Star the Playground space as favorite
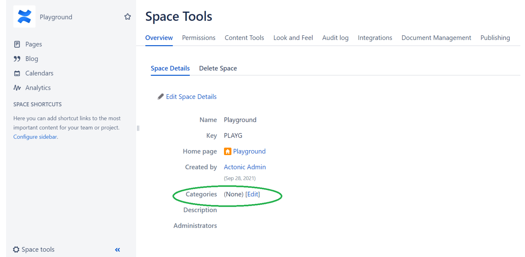The width and height of the screenshot is (525, 257). tap(127, 17)
